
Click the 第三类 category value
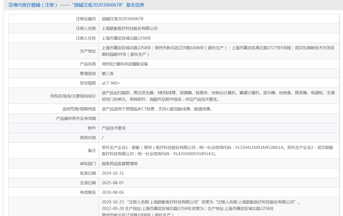coord(108,74)
